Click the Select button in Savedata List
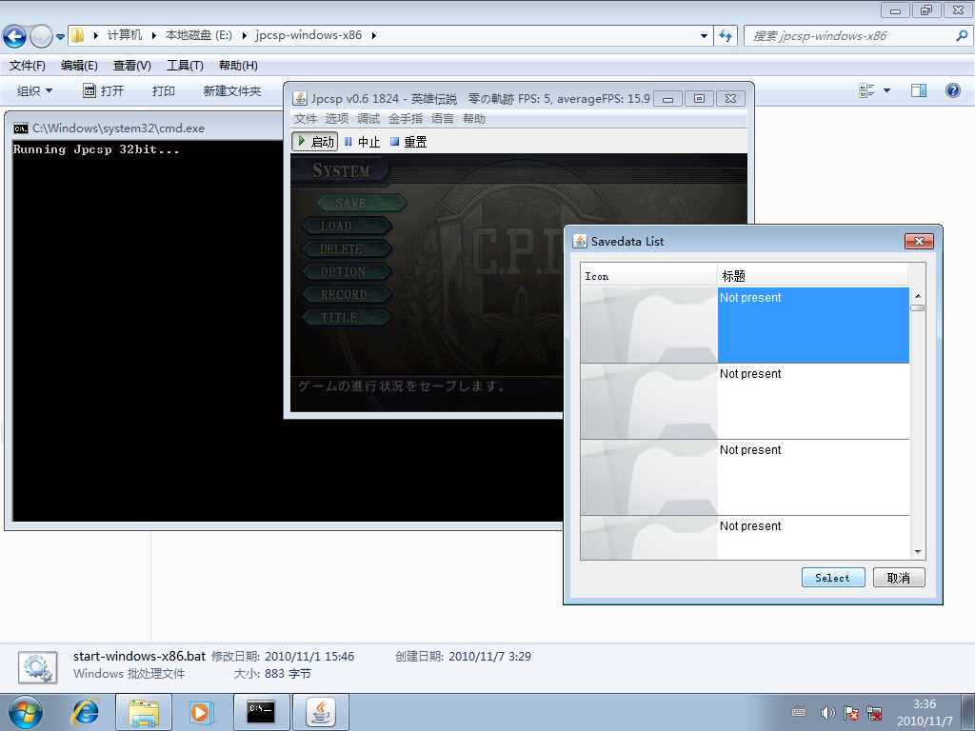This screenshot has height=731, width=975. (x=833, y=578)
